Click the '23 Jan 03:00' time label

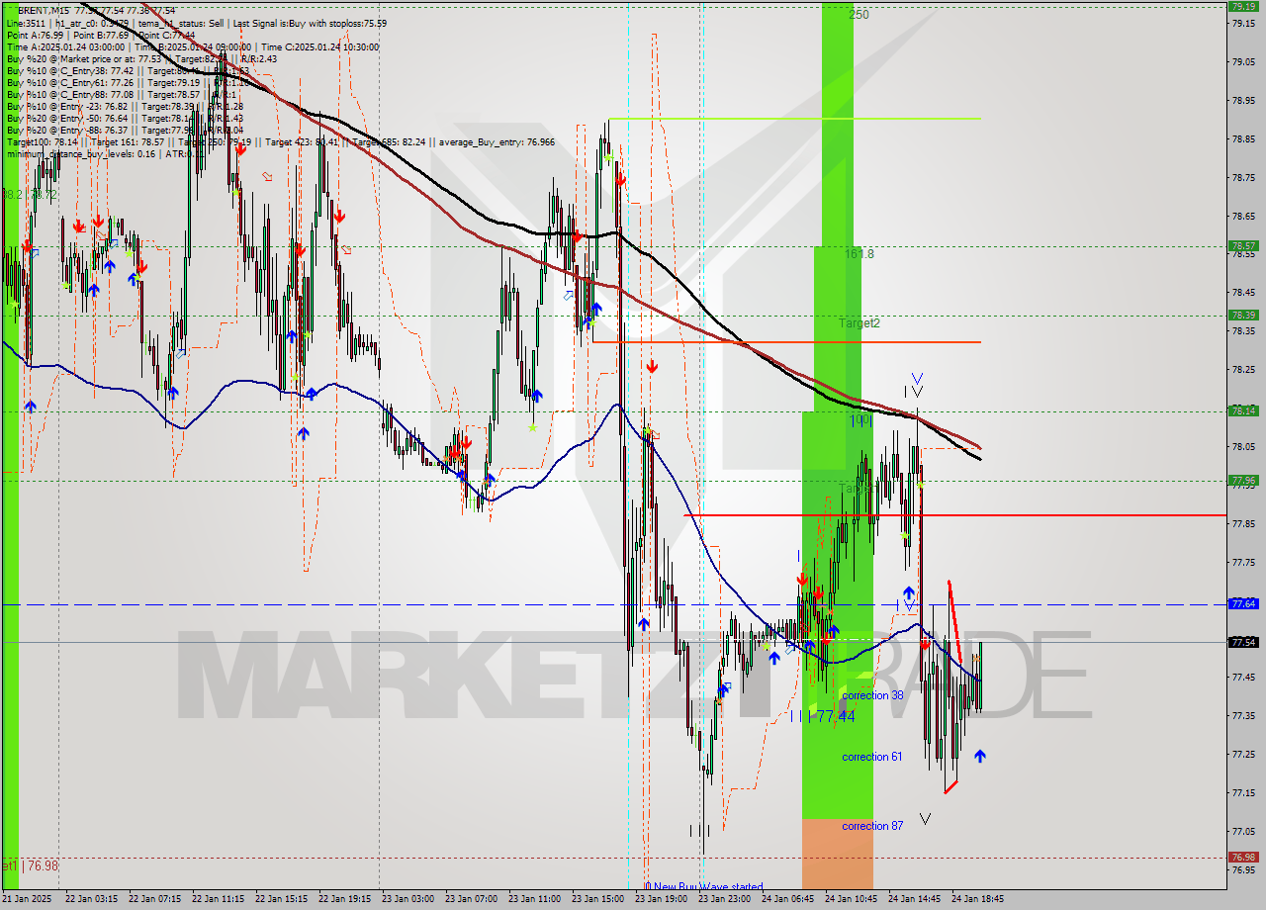point(408,899)
